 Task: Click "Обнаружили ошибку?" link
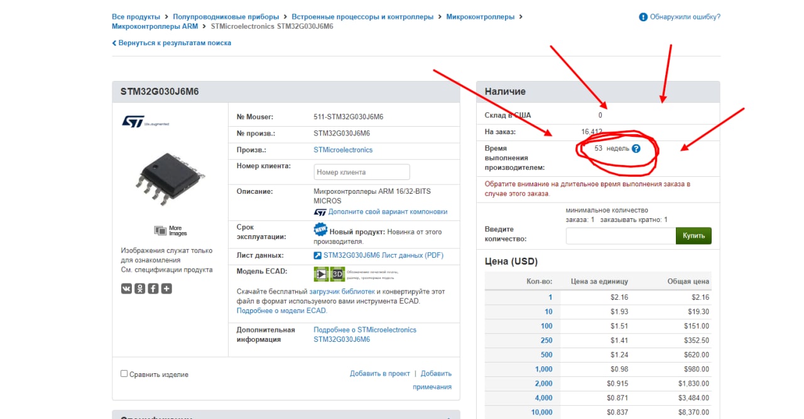685,17
